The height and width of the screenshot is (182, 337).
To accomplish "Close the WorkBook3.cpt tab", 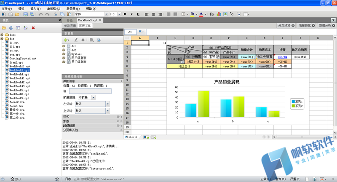I will (x=100, y=20).
